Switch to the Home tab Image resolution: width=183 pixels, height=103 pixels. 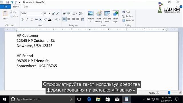(16, 7)
